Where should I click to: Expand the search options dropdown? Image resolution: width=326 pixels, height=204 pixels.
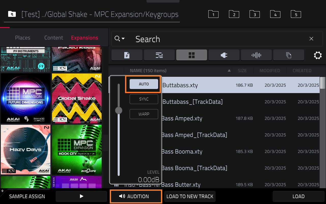(x=120, y=39)
